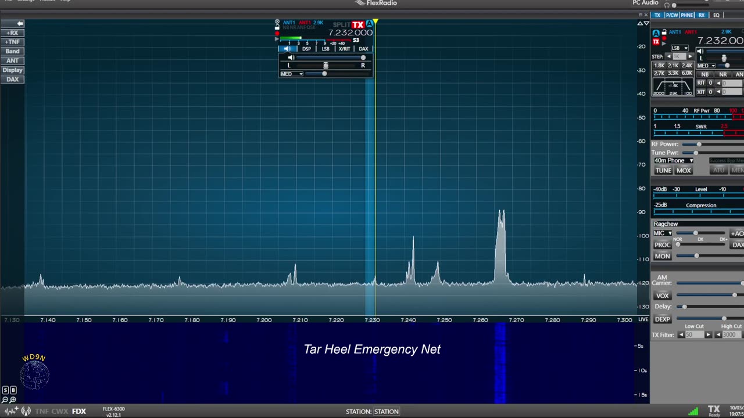Image resolution: width=744 pixels, height=418 pixels.
Task: Adjust the Tune Pwr slider
Action: coord(713,153)
